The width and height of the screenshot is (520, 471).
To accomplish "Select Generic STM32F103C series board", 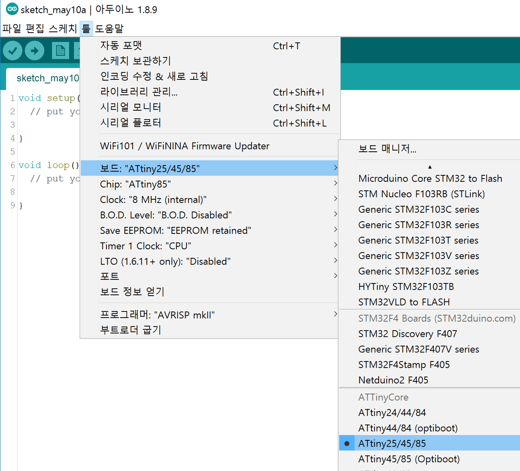I will pos(429,209).
